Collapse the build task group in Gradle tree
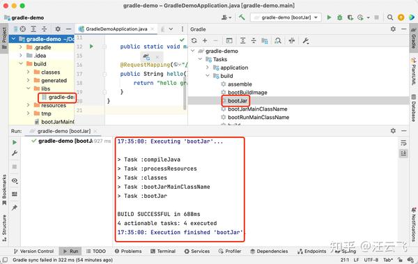The width and height of the screenshot is (418, 264). [208, 76]
